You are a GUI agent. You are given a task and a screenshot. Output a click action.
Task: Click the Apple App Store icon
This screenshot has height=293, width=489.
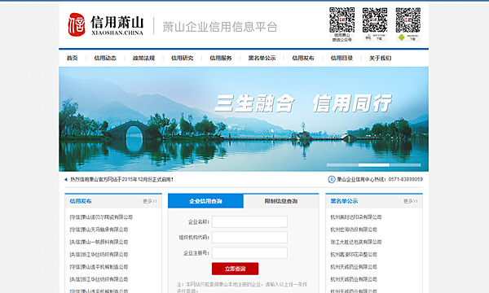(x=368, y=37)
